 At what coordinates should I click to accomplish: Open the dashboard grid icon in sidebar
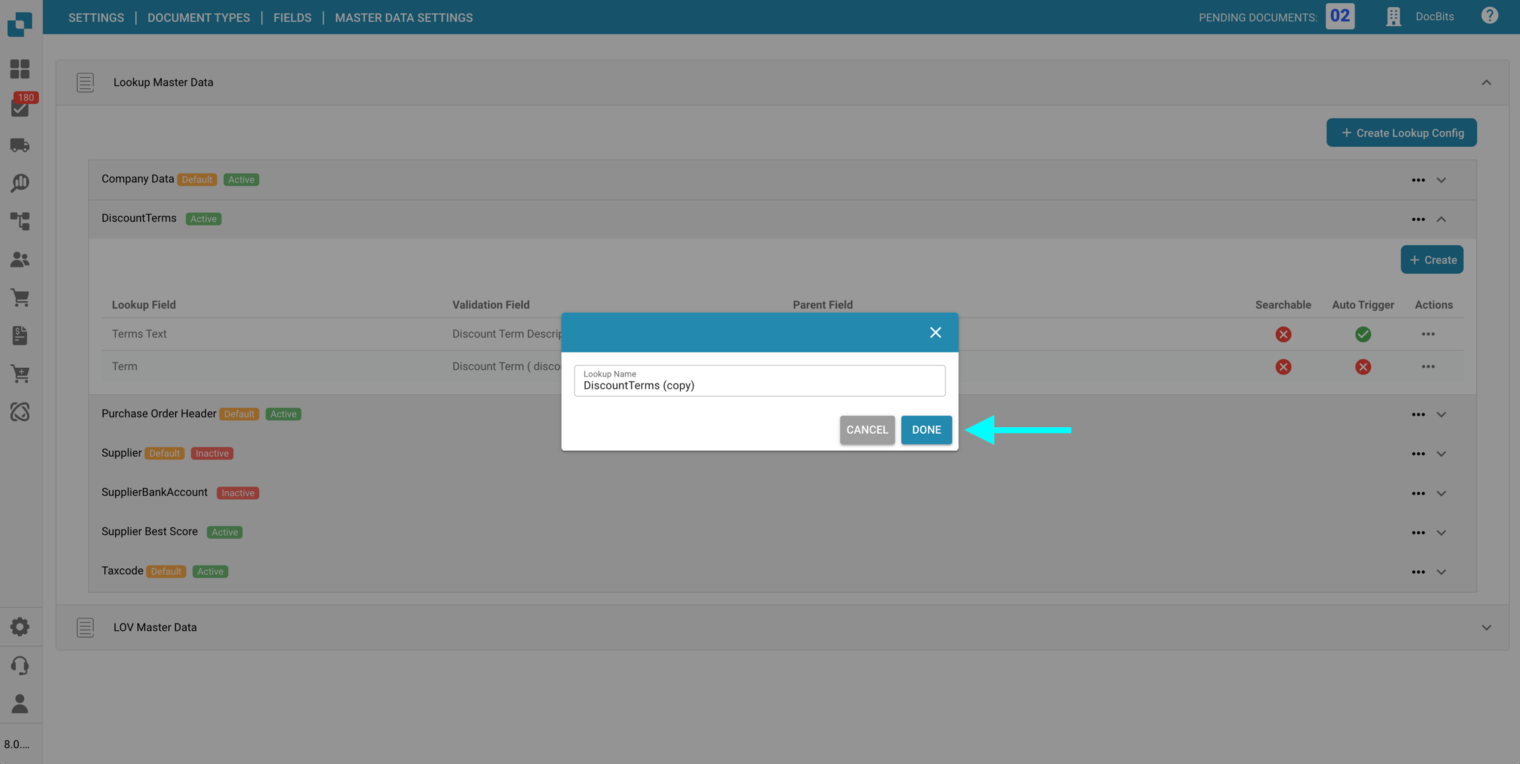tap(20, 69)
